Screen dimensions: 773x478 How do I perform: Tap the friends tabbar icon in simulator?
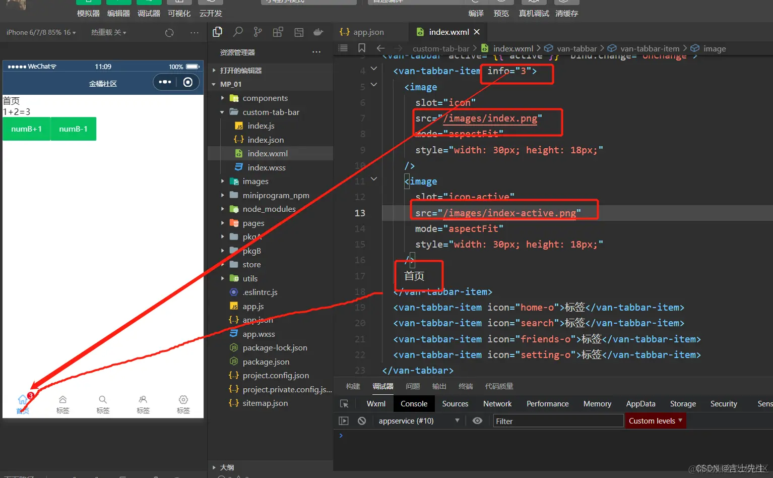pyautogui.click(x=143, y=399)
